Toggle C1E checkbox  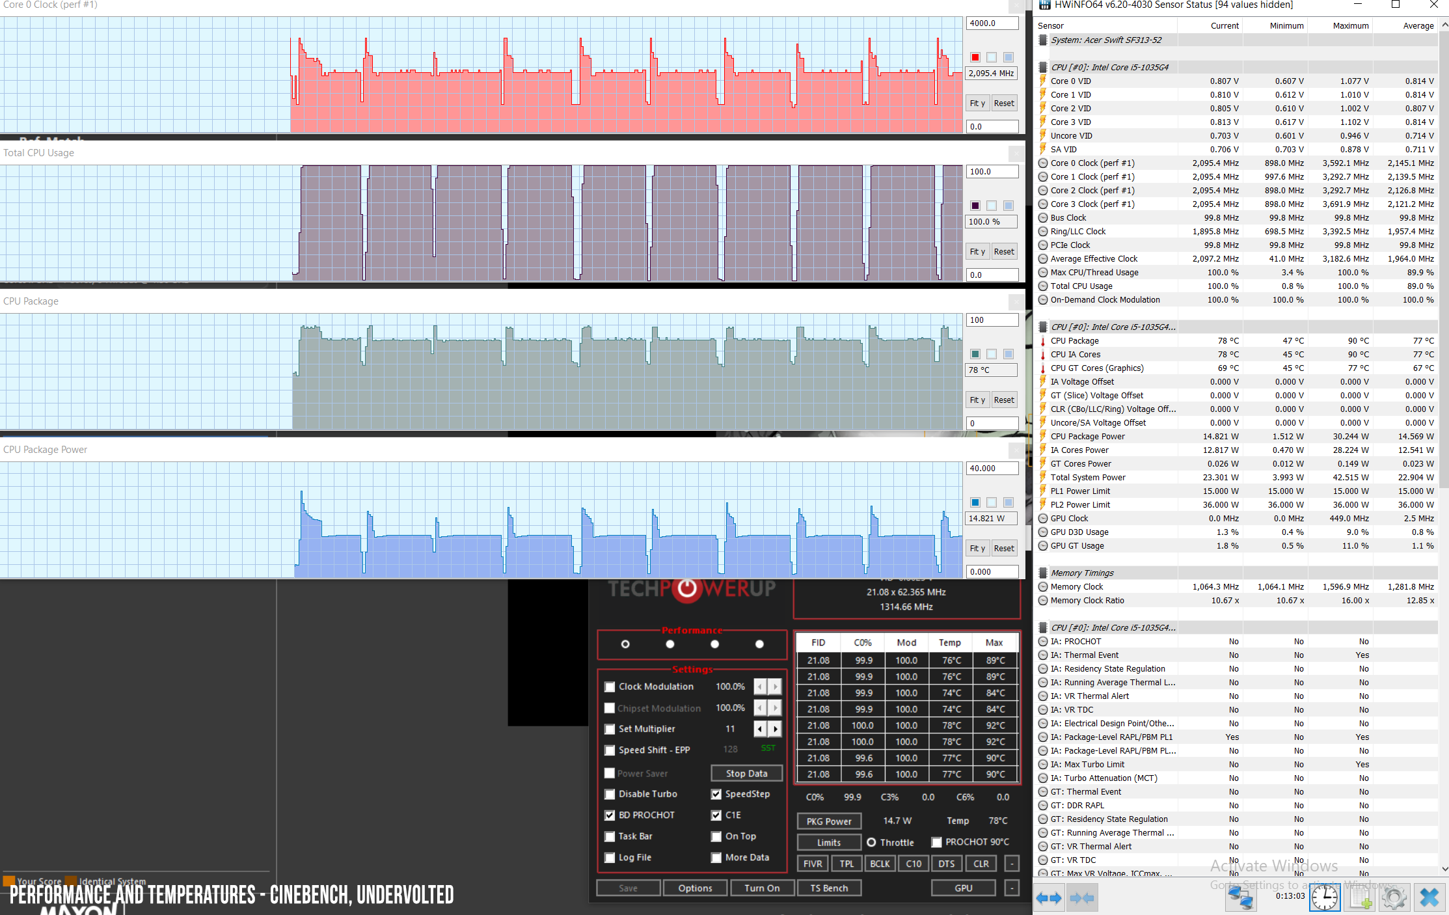coord(716,815)
